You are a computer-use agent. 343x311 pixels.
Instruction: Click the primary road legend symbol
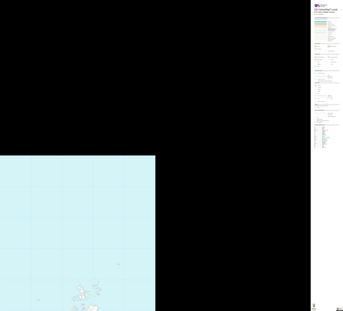(x=320, y=23)
